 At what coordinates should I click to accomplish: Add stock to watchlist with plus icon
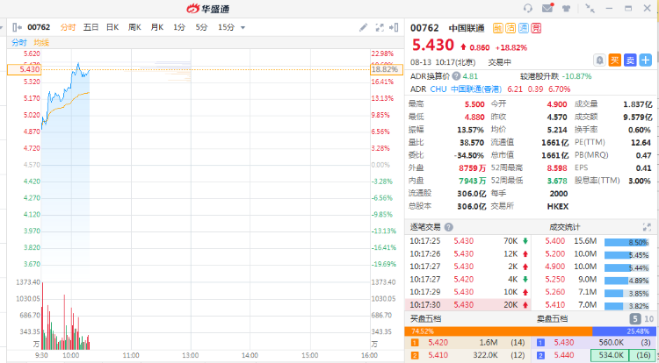(645, 60)
